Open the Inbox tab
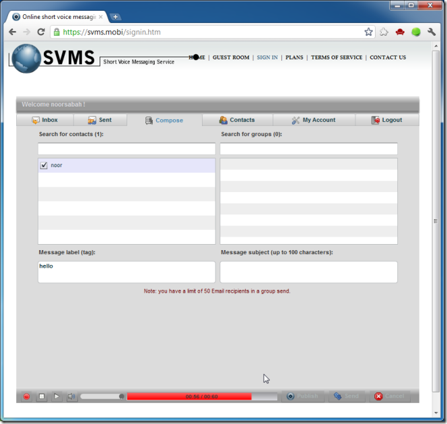Screen dimensions: 447x424 point(44,120)
